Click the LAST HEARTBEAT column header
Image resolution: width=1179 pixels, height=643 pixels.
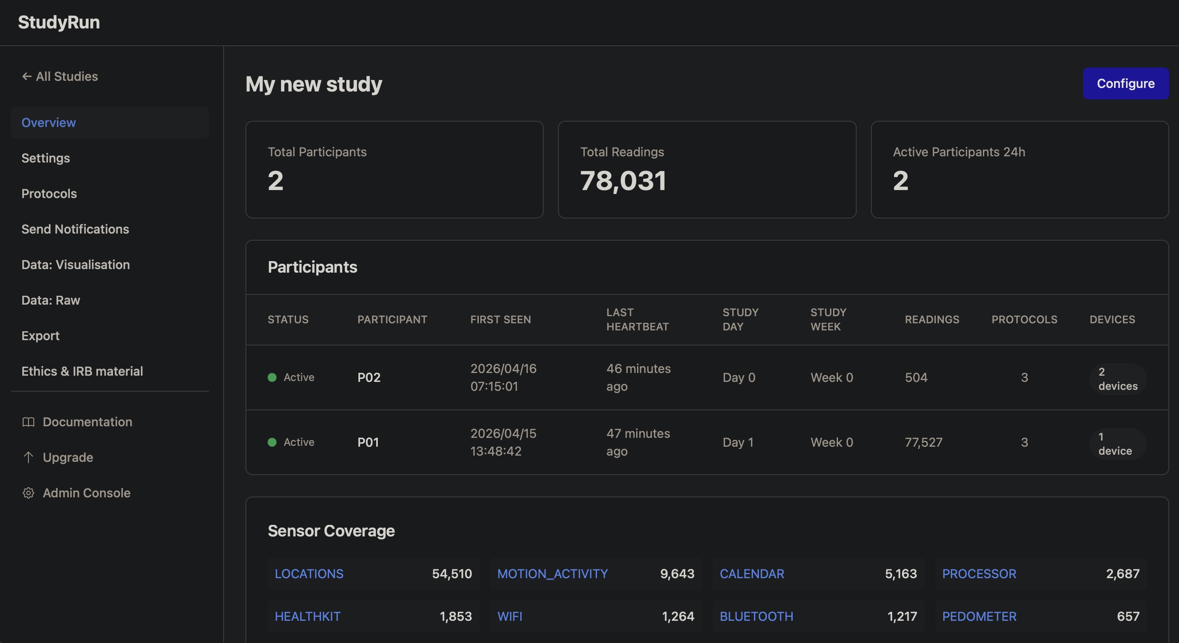click(638, 319)
